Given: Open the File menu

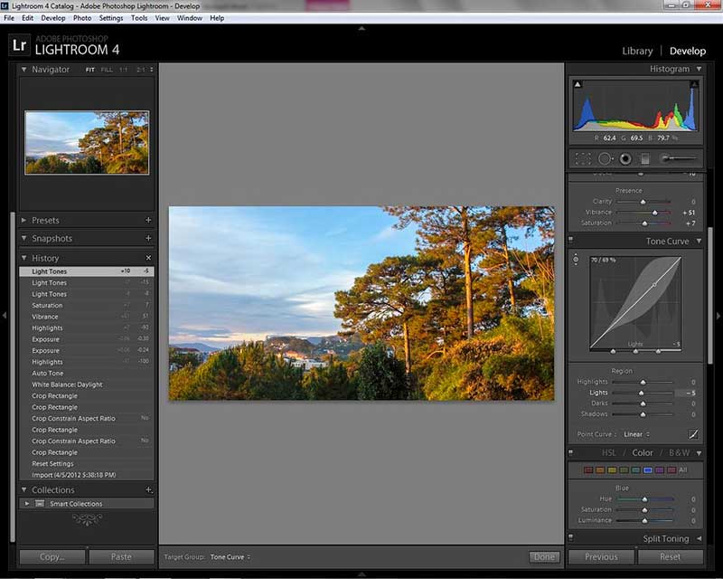Looking at the screenshot, I should [x=9, y=18].
